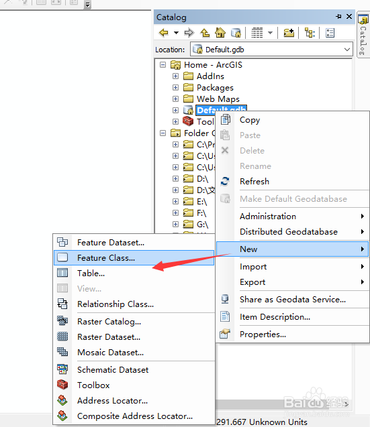Click the Back arrow in Catalog toolbar
This screenshot has width=370, height=427.
click(164, 33)
